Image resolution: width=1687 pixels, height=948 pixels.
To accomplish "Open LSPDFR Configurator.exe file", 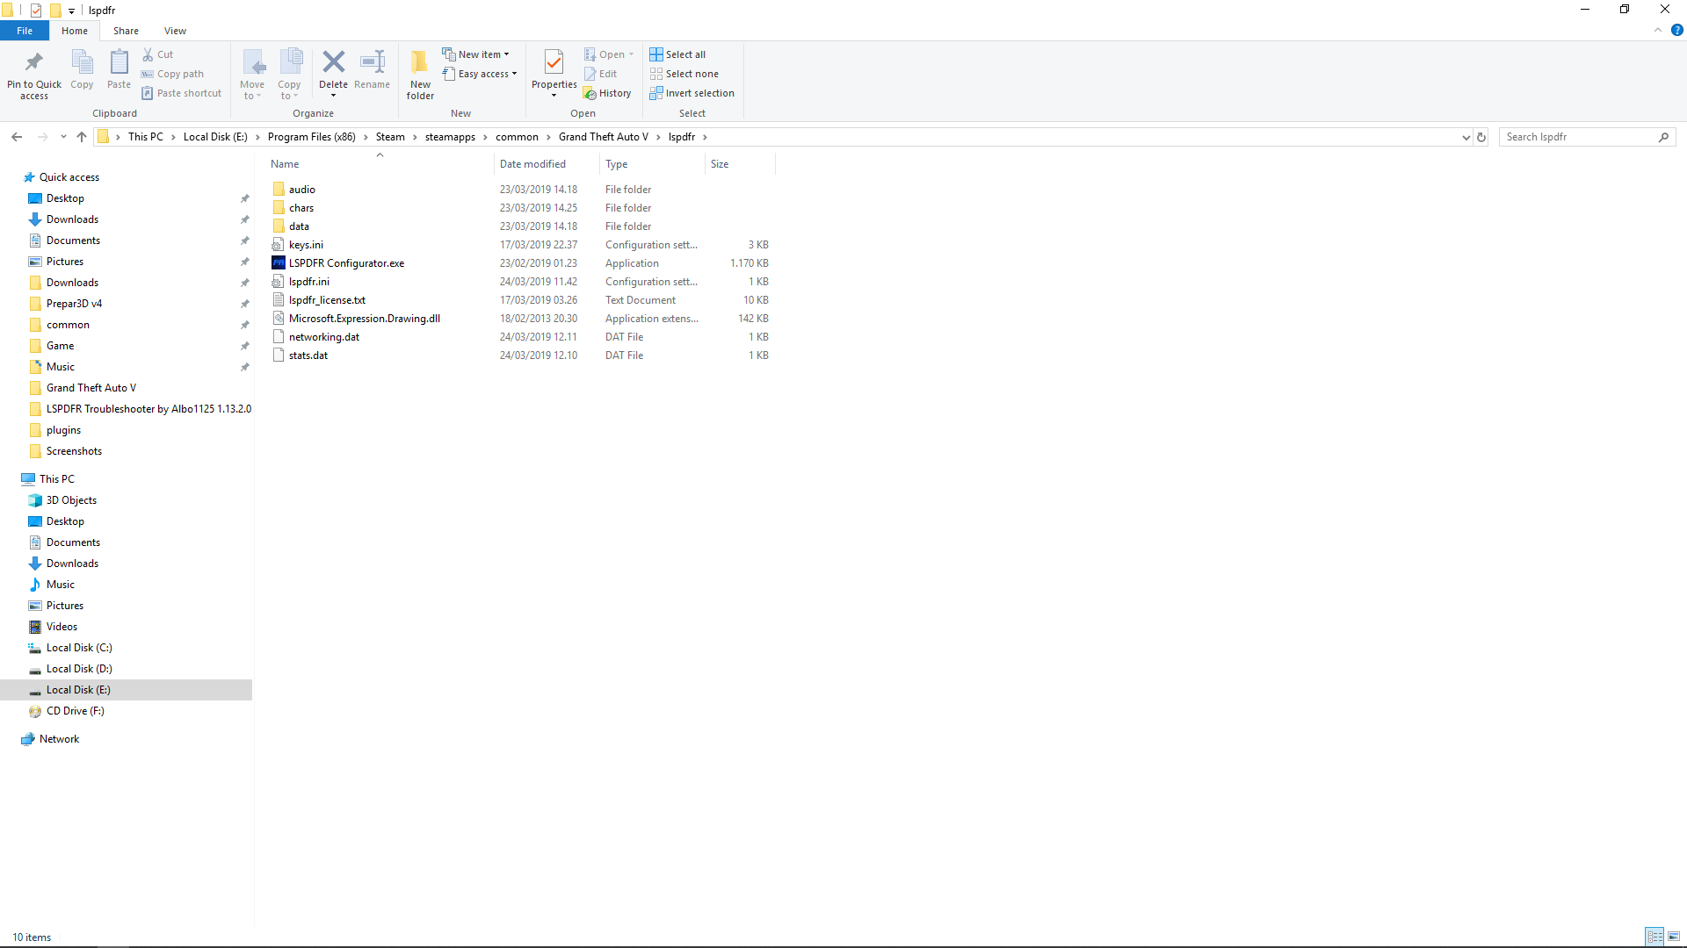I will pyautogui.click(x=346, y=263).
